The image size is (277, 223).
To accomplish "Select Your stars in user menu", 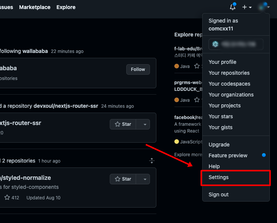I will tap(236, 116).
